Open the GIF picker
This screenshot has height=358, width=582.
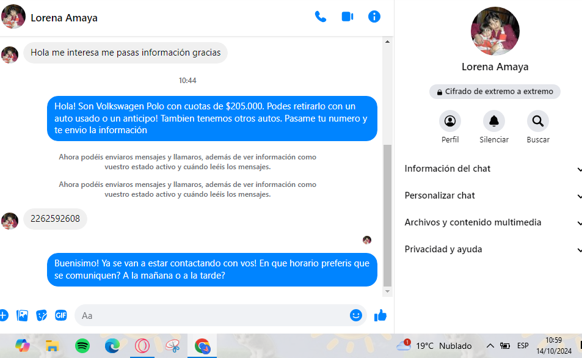pyautogui.click(x=60, y=315)
